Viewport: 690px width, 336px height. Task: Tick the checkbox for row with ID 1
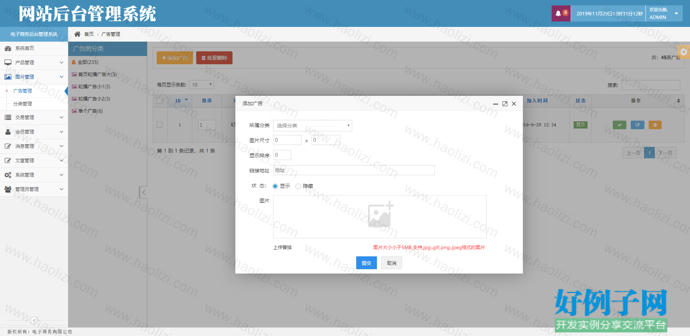pos(160,125)
